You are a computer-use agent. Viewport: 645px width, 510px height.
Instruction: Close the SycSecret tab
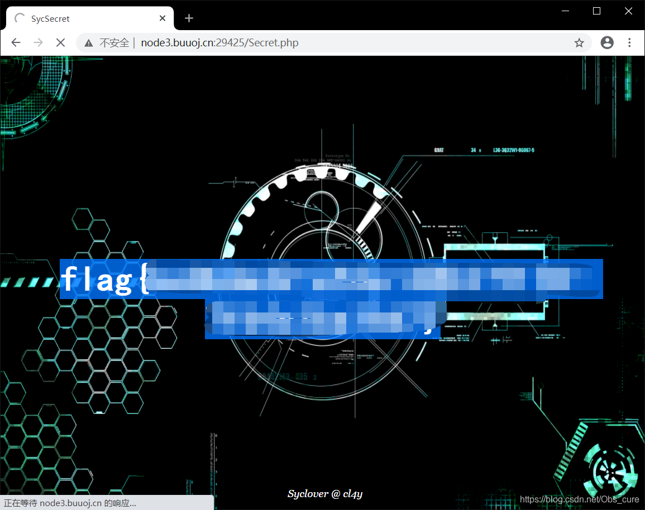coord(163,18)
